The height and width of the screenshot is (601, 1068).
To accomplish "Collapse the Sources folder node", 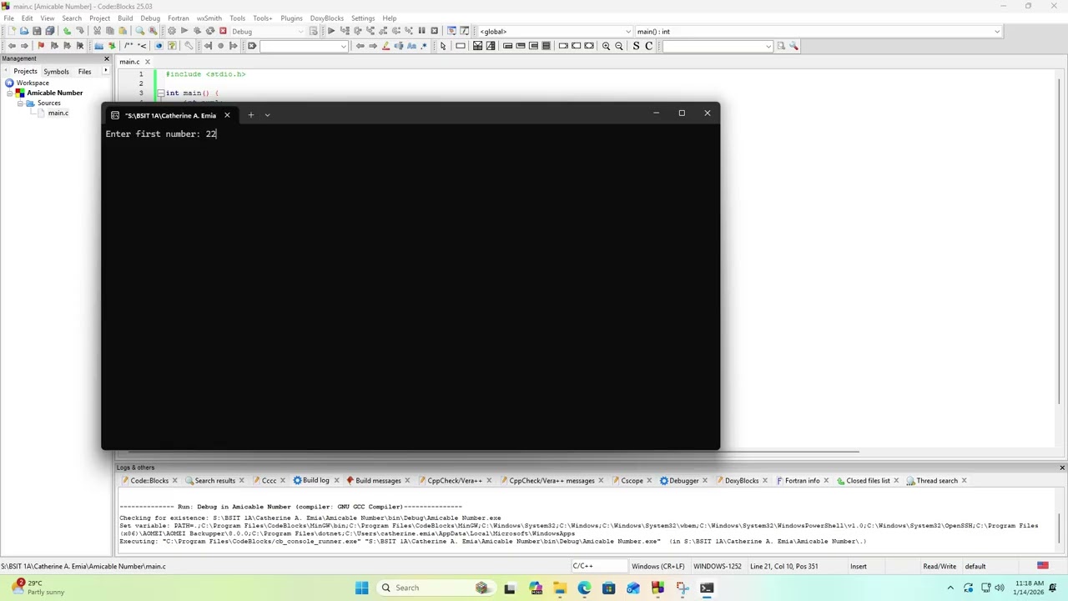I will coord(20,103).
